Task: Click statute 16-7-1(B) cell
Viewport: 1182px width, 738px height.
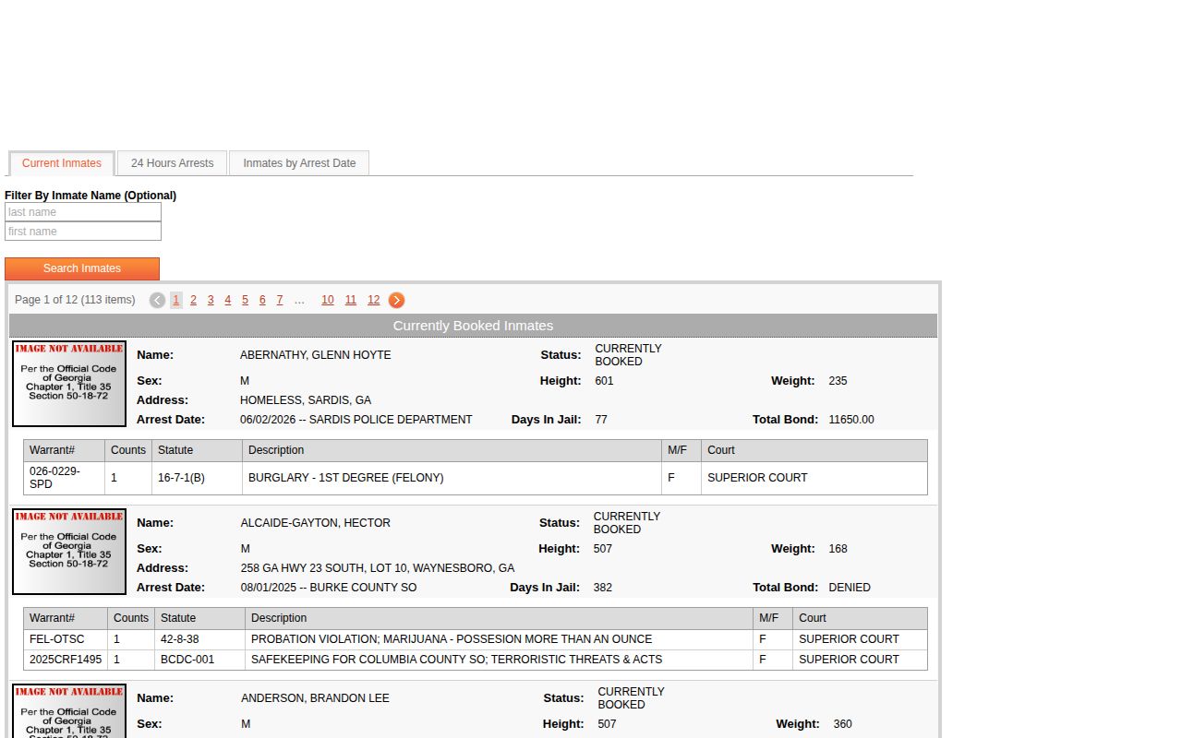Action: 197,478
